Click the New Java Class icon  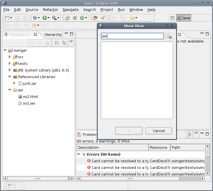point(82,18)
